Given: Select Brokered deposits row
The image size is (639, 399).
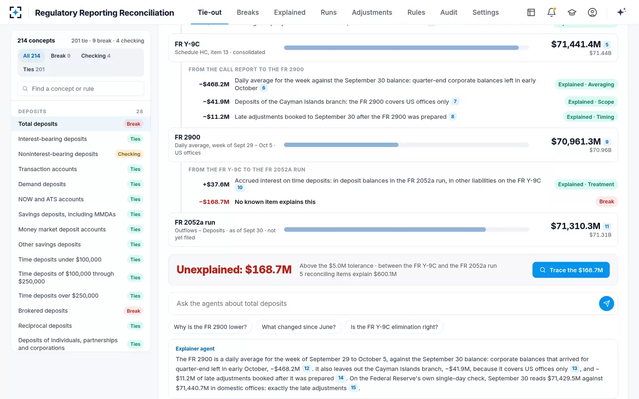Looking at the screenshot, I should [x=81, y=311].
